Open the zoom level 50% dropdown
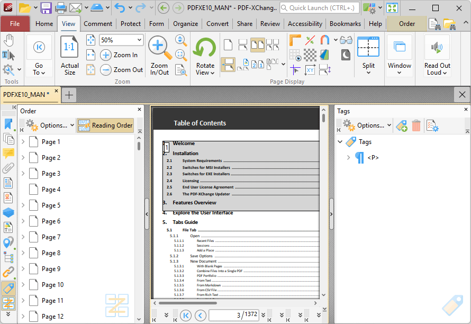 pyautogui.click(x=139, y=40)
